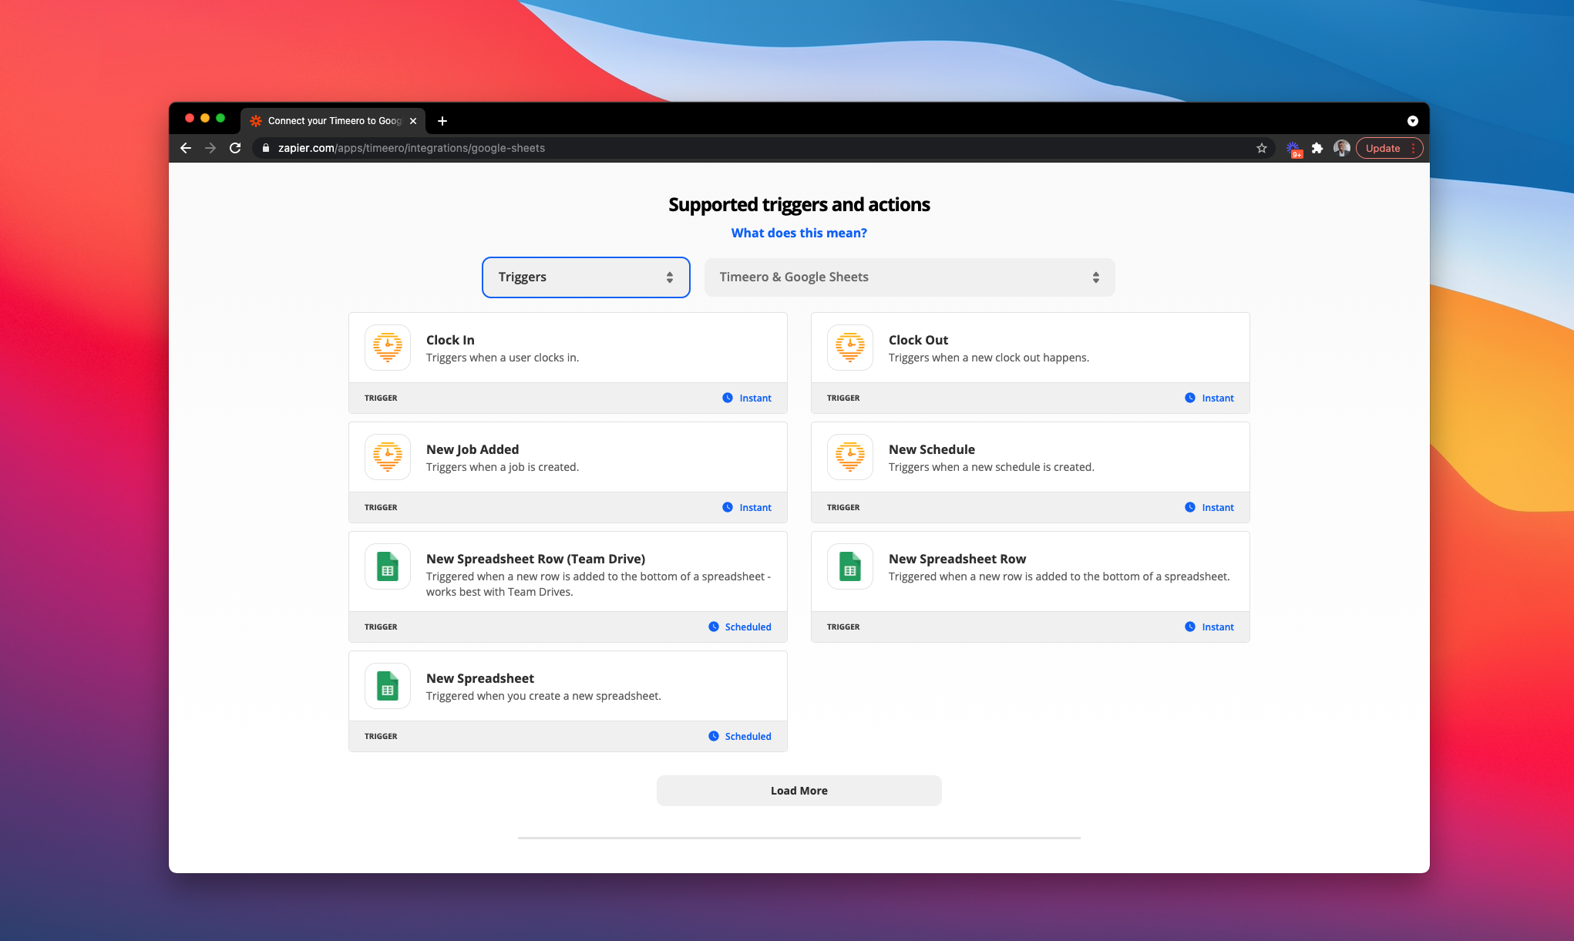Open the New Spreadsheet Row title
This screenshot has height=941, width=1574.
(x=957, y=559)
